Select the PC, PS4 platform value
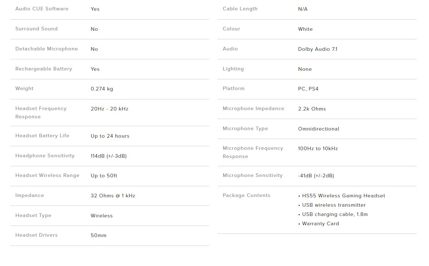 point(308,89)
